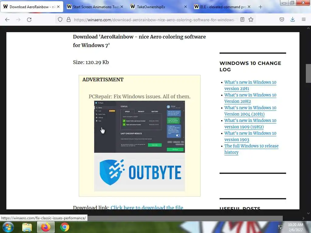This screenshot has height=233, width=311.
Task: Open the Windows Start menu
Action: pos(8,227)
